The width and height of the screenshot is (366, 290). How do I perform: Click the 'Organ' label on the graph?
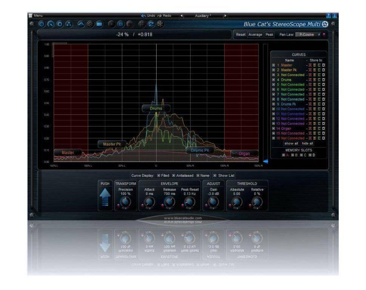tap(244, 154)
